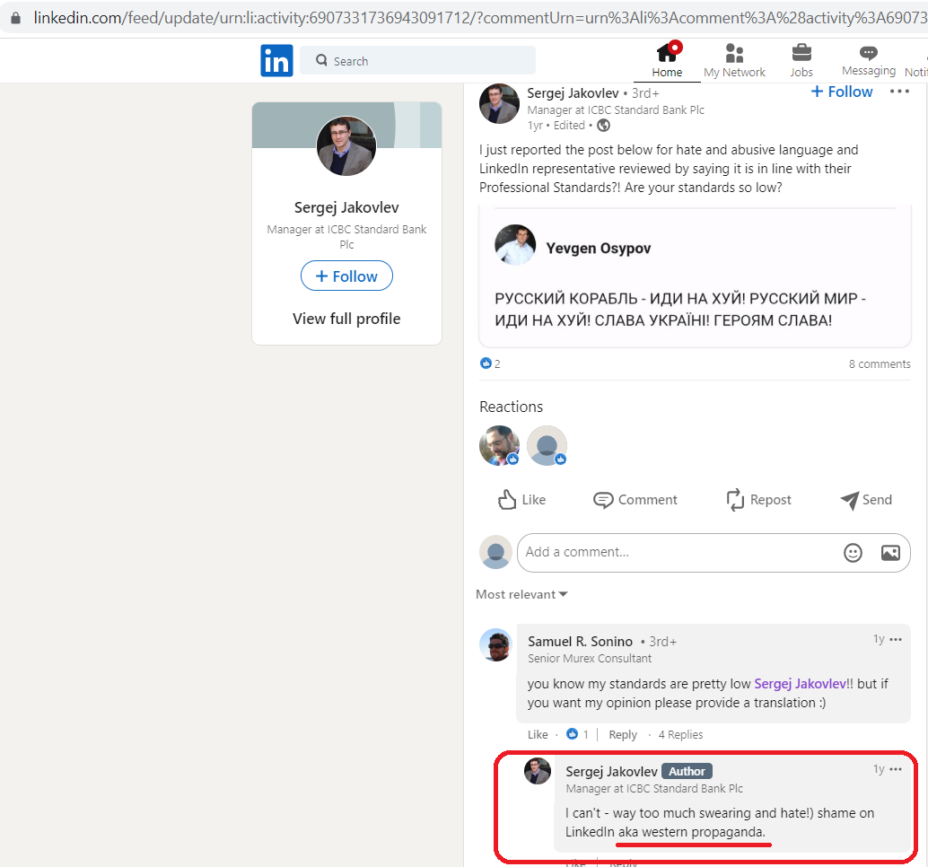Click Sergej Jakovlev's name in the reply
This screenshot has width=928, height=867.
point(611,772)
